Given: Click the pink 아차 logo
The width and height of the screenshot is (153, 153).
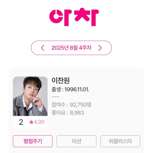Looking at the screenshot, I should [74, 17].
